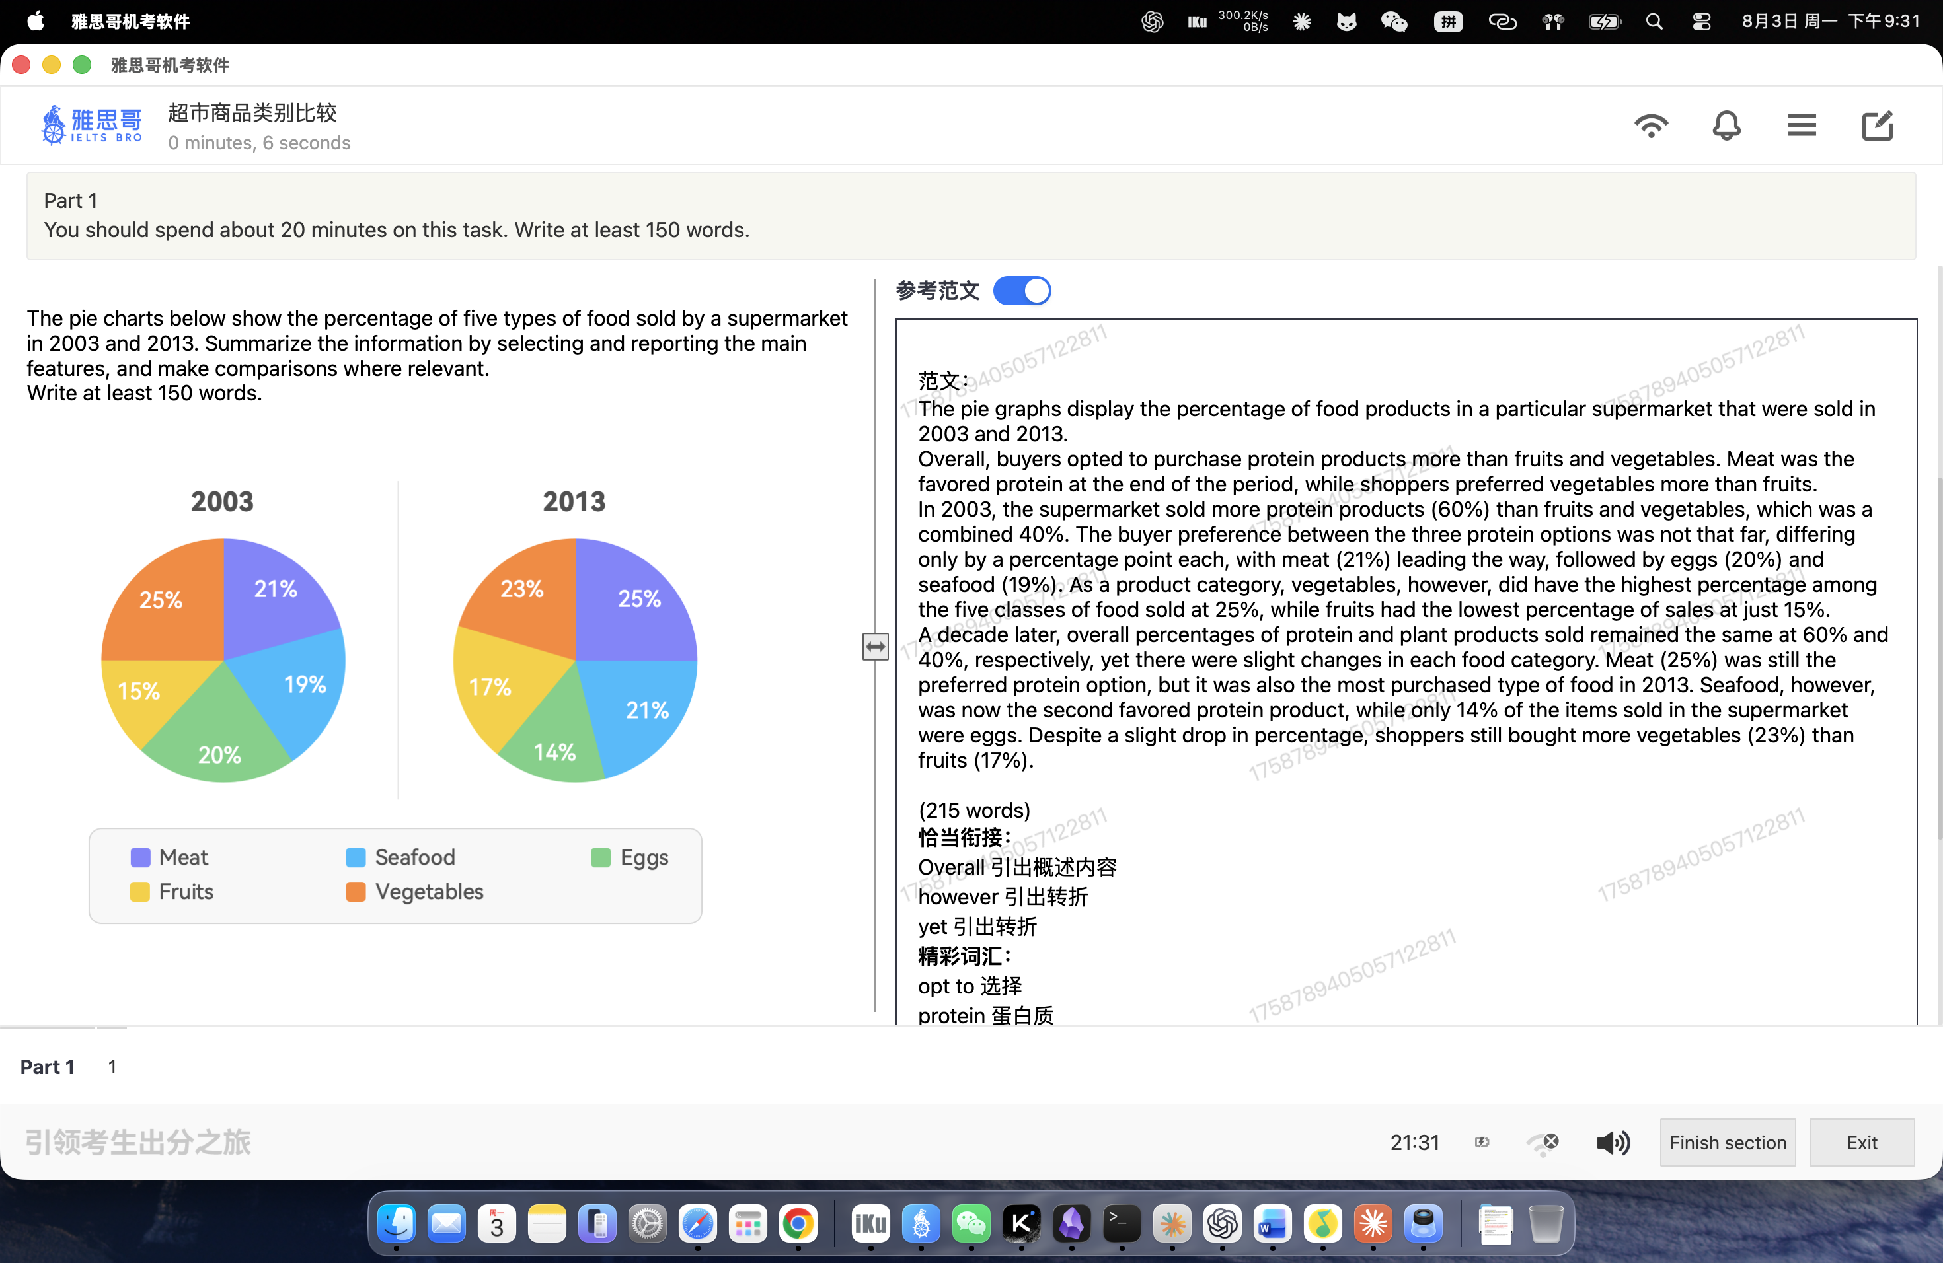
Task: Toggle Fruits series in chart legend
Action: pyautogui.click(x=171, y=891)
